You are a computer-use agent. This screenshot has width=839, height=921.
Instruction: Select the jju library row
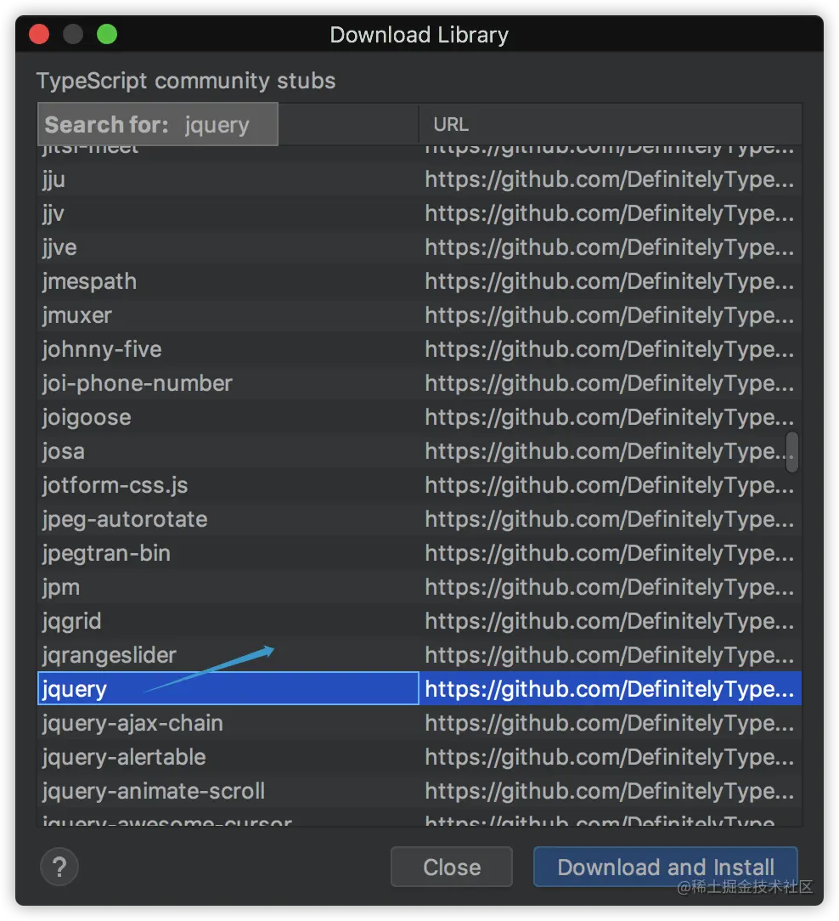(x=419, y=179)
